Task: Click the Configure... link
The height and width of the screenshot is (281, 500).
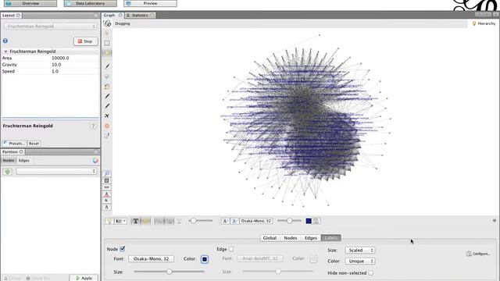Action: tap(478, 254)
